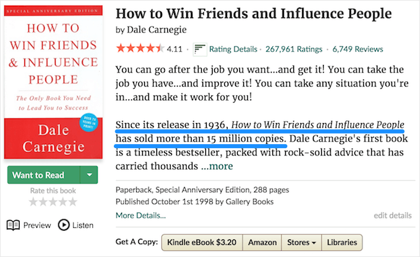
Task: Choose the Amazon purchase button
Action: [x=262, y=242]
